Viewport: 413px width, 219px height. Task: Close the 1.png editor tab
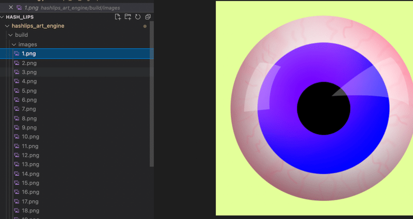(x=11, y=7)
